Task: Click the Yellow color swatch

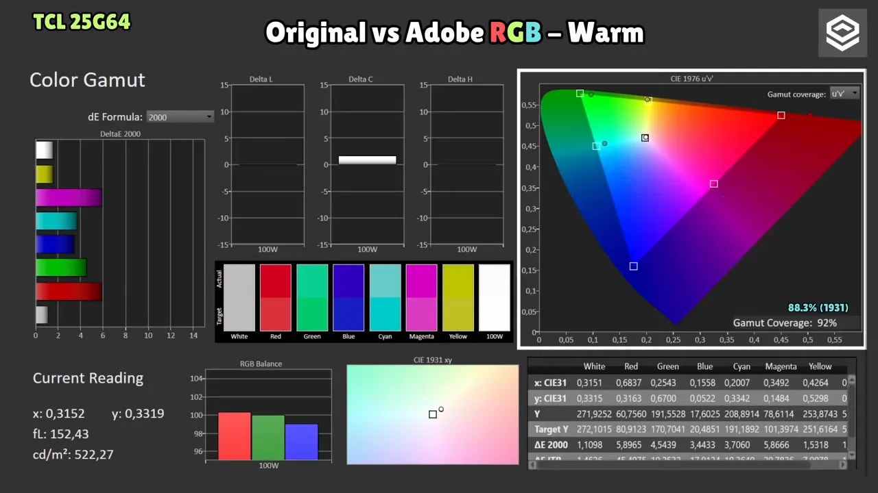Action: tap(458, 298)
